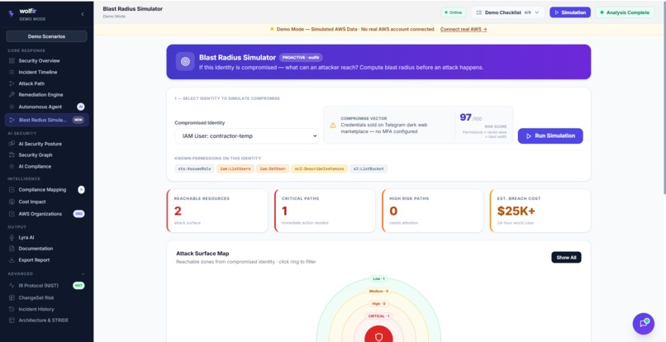
Task: Click the wolfir logo icon
Action: (x=11, y=13)
